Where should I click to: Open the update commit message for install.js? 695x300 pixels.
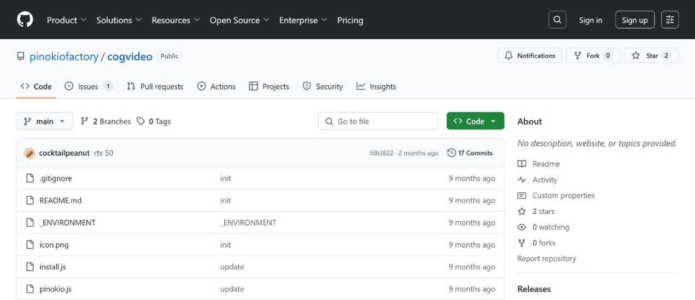click(x=232, y=267)
